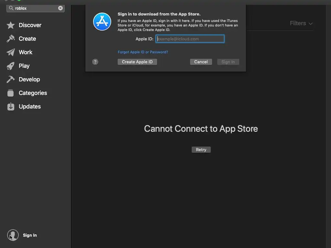Click the search magnifier icon
The image size is (331, 248).
tap(11, 8)
